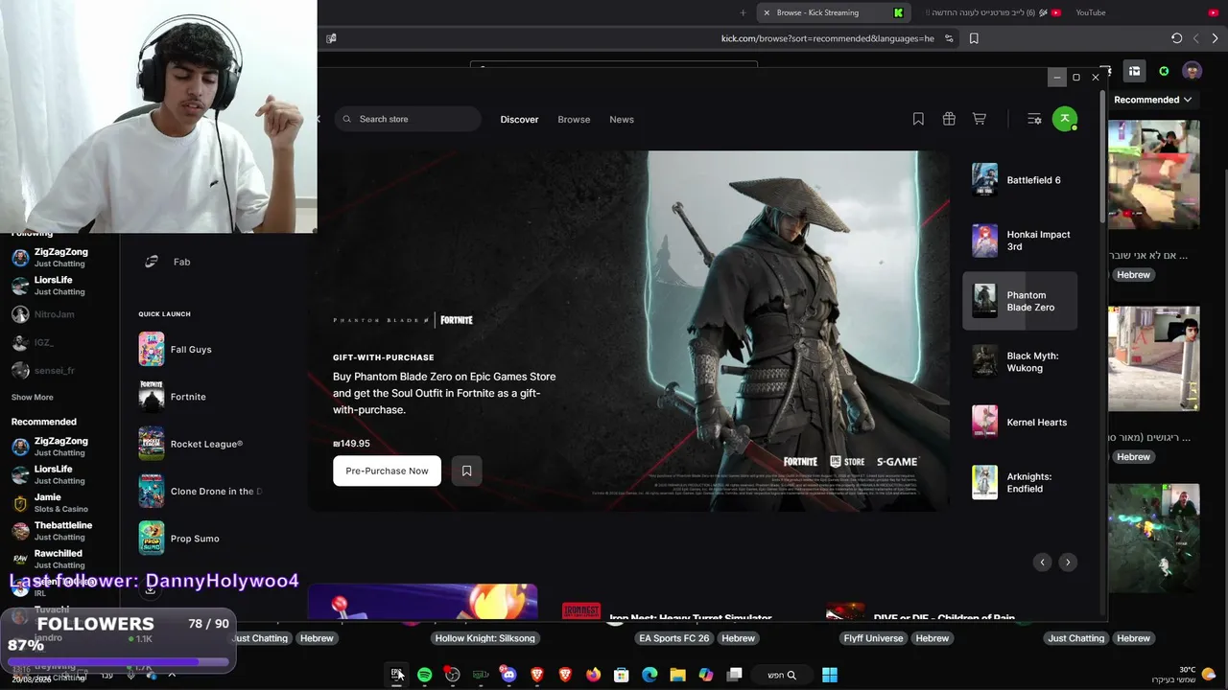Screen dimensions: 1228x690
Task: Click the Hollow Knight: Silksong category tag
Action: 484,638
